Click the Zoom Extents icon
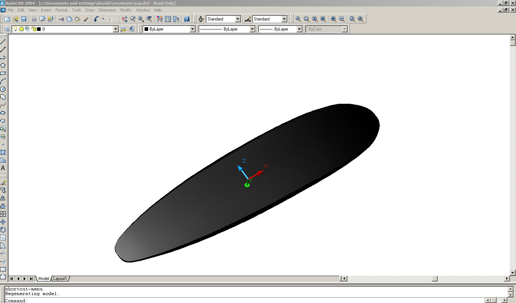 (360, 19)
